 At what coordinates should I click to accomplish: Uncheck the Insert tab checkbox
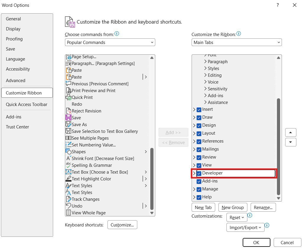tap(199, 110)
